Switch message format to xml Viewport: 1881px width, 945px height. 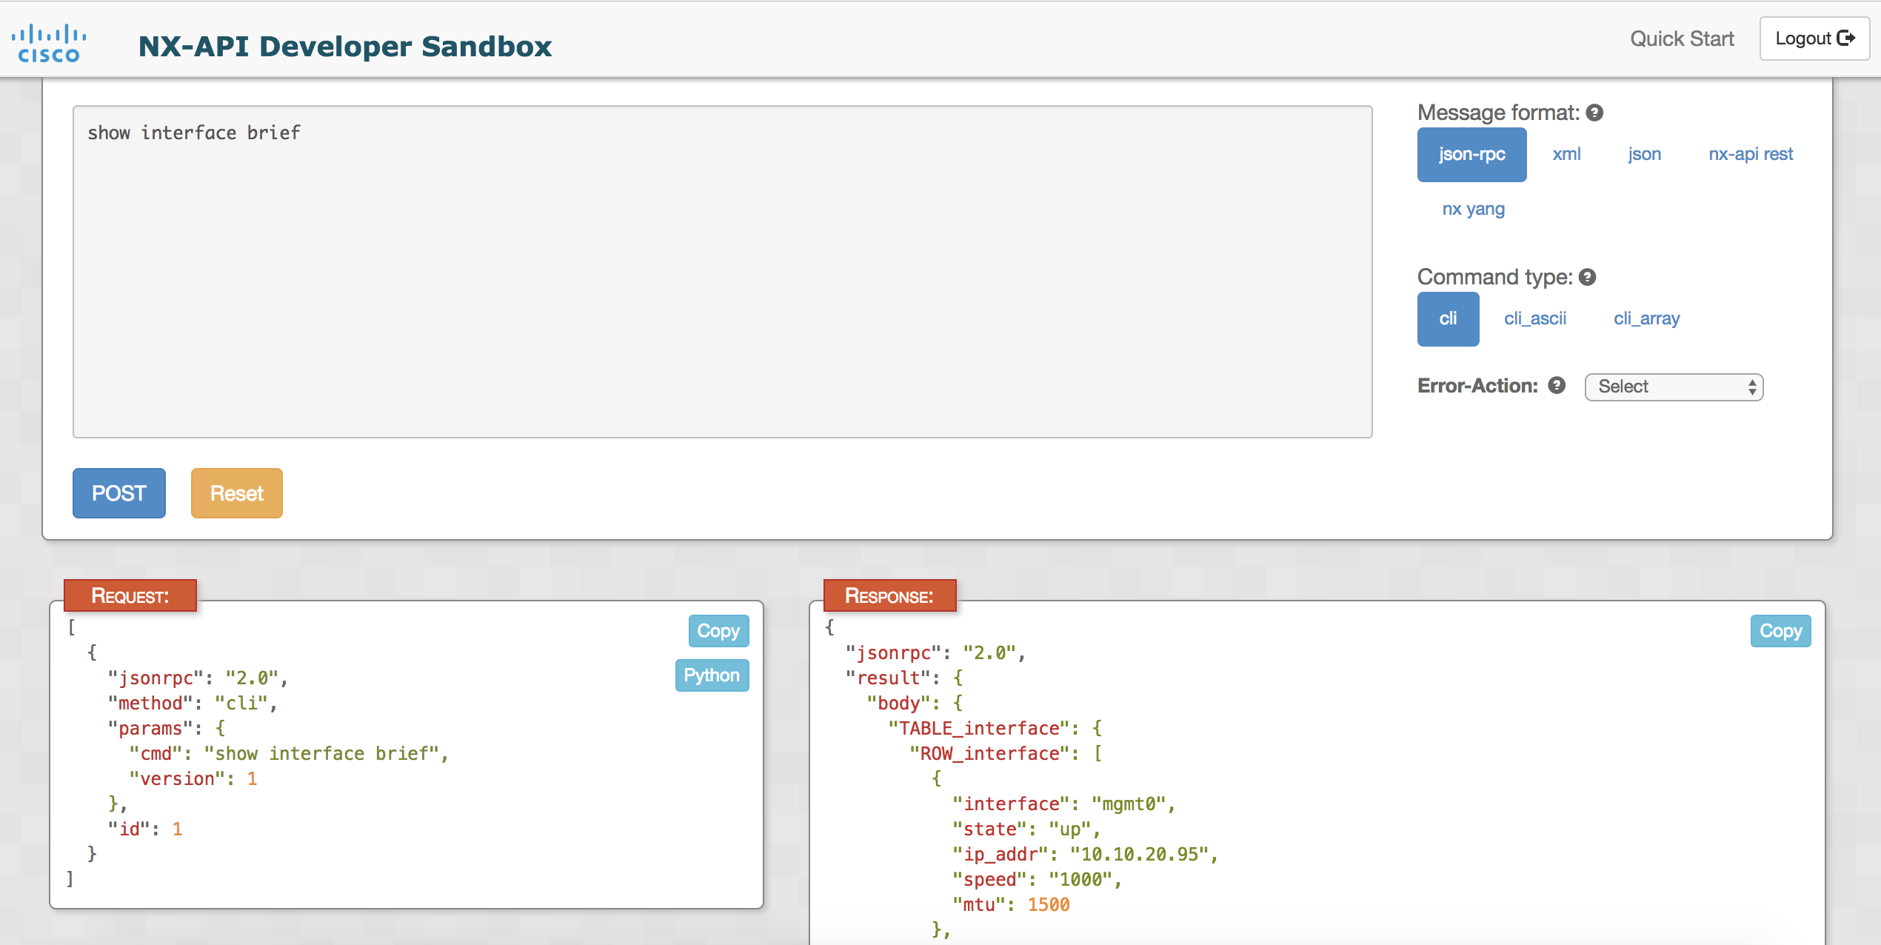[1566, 154]
